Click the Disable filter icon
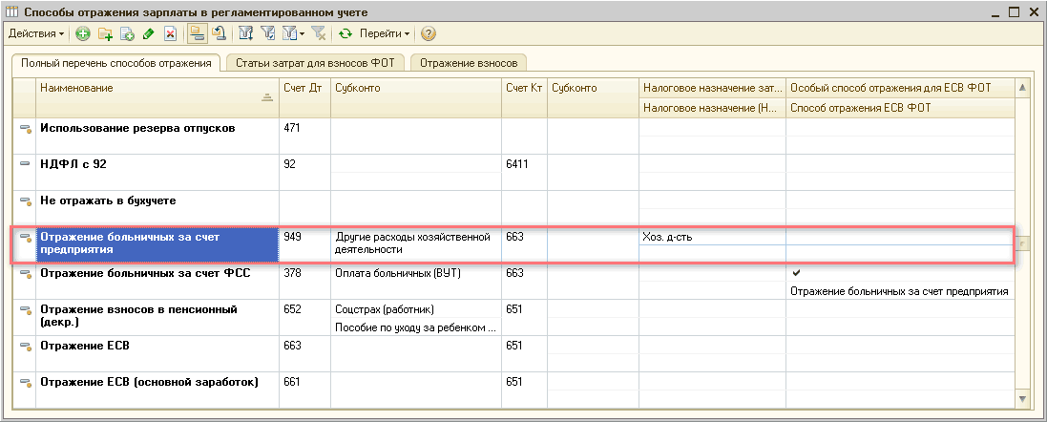This screenshot has width=1047, height=422. tap(319, 33)
